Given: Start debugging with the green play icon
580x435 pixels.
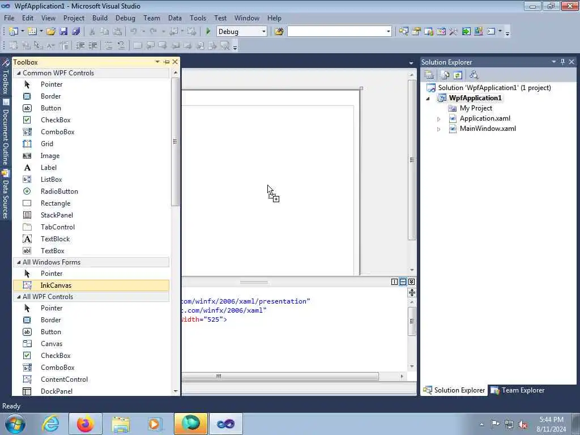Looking at the screenshot, I should click(208, 32).
